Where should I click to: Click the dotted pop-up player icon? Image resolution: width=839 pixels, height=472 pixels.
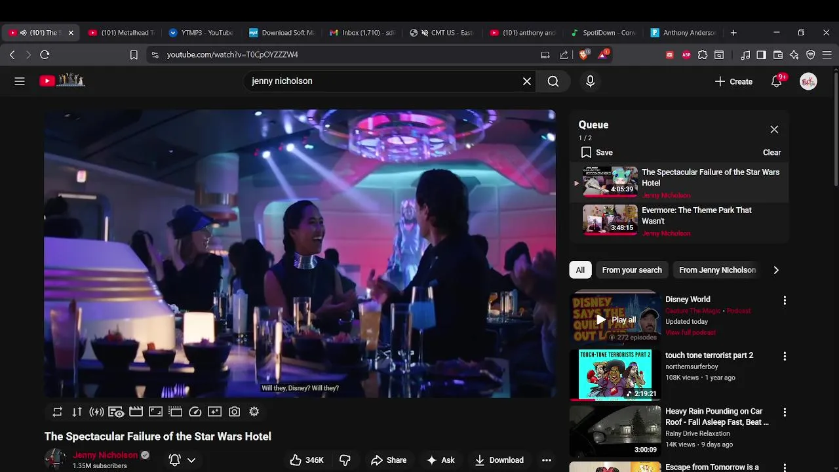[175, 412]
